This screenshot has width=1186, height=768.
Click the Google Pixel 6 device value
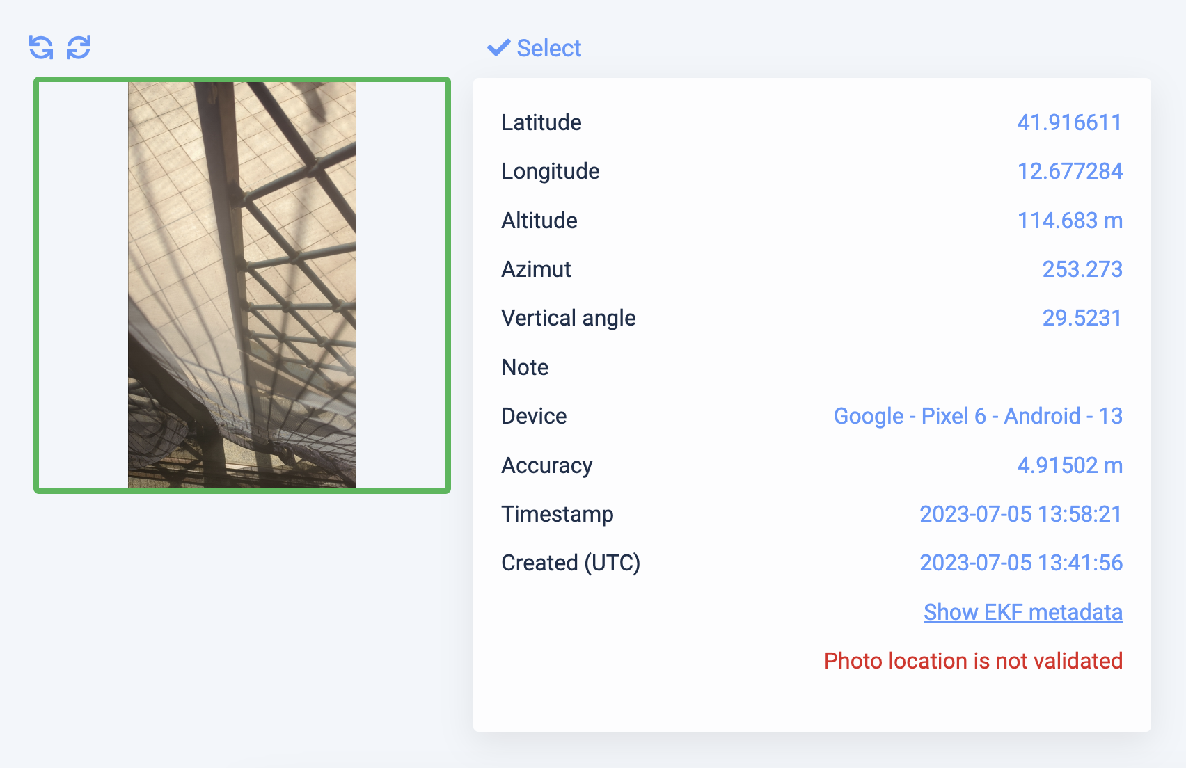tap(978, 416)
